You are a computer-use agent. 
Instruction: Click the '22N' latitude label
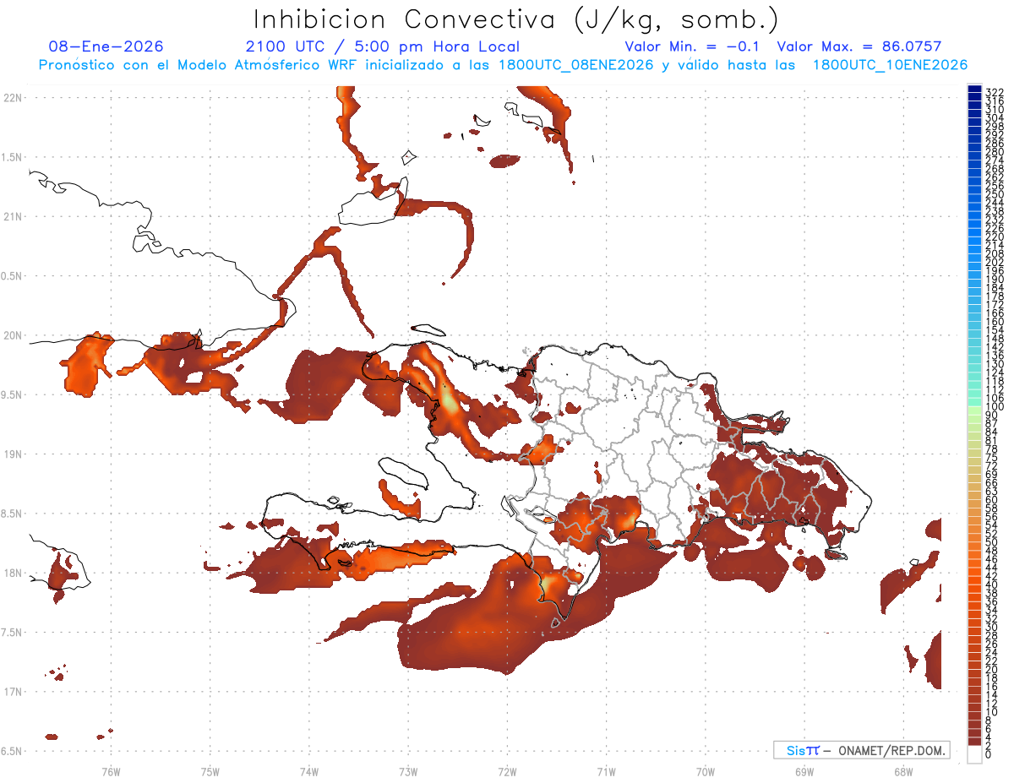(x=13, y=98)
